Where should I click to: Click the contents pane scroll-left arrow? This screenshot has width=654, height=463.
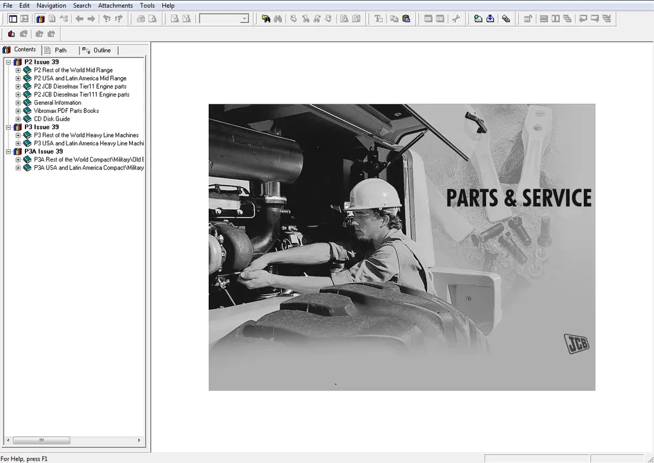pos(8,440)
